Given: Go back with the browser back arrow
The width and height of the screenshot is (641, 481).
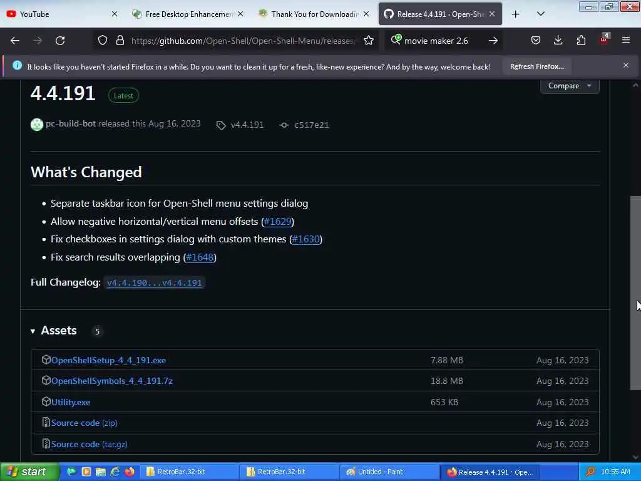Looking at the screenshot, I should click(15, 41).
